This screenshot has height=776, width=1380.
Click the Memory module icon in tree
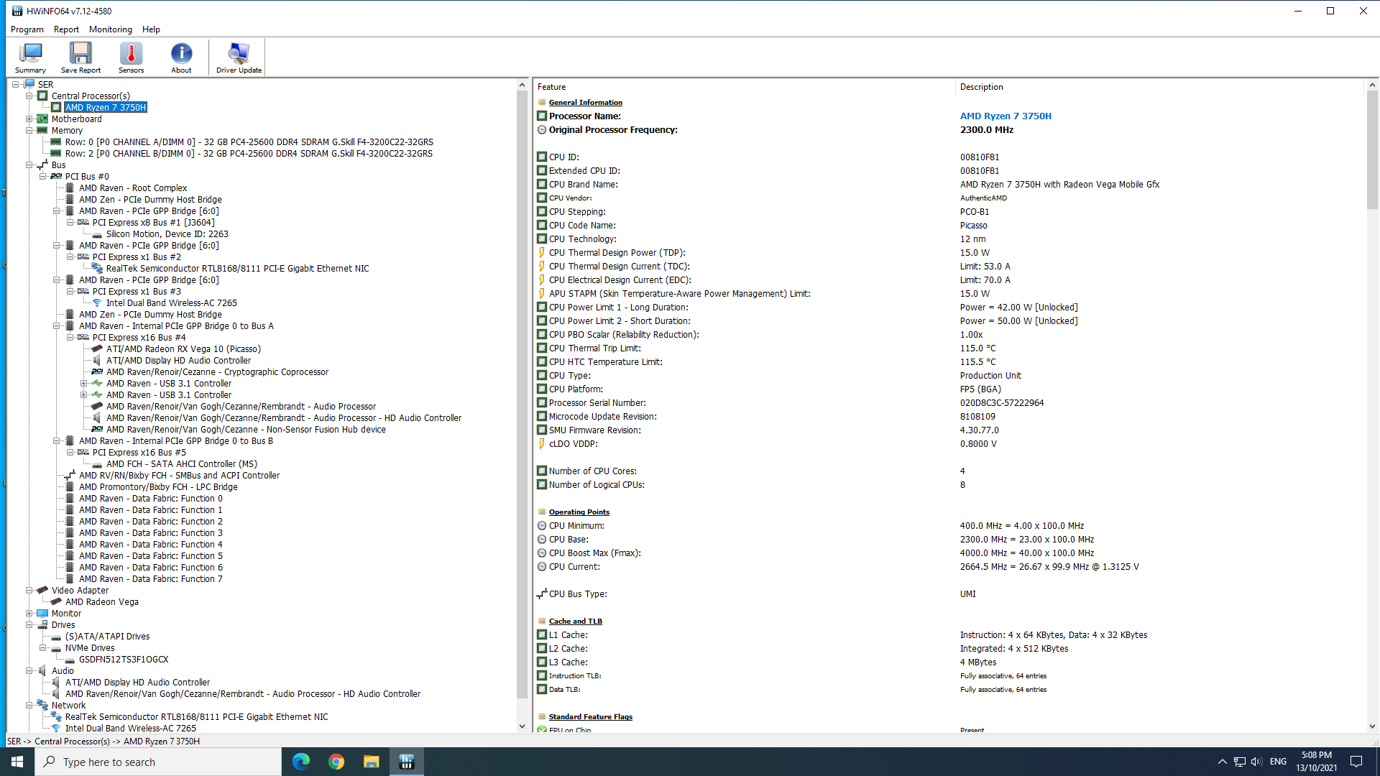click(42, 131)
